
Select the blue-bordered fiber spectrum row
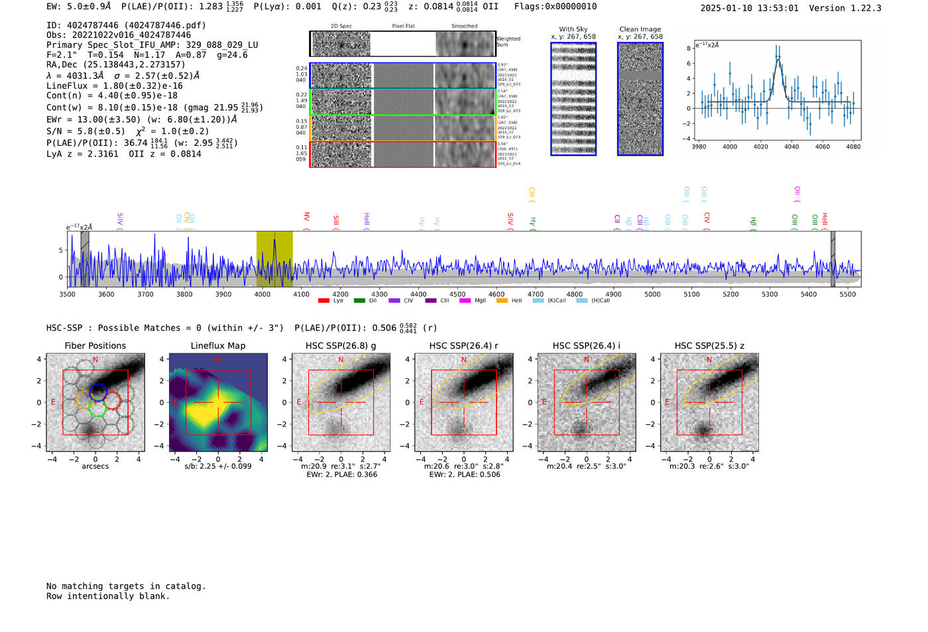(402, 76)
